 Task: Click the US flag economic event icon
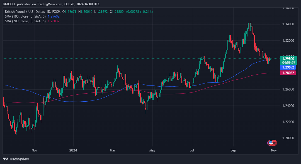(x=271, y=143)
